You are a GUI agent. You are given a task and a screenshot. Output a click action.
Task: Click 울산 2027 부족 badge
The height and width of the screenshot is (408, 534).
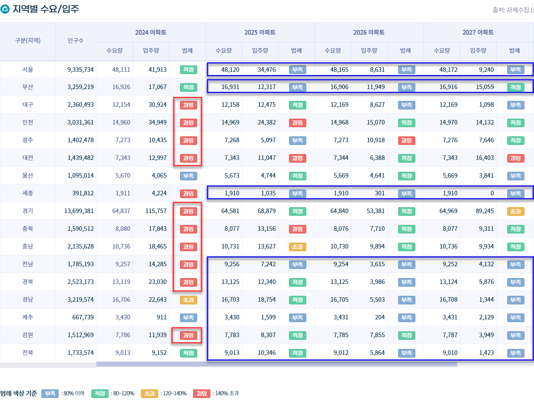pyautogui.click(x=516, y=176)
